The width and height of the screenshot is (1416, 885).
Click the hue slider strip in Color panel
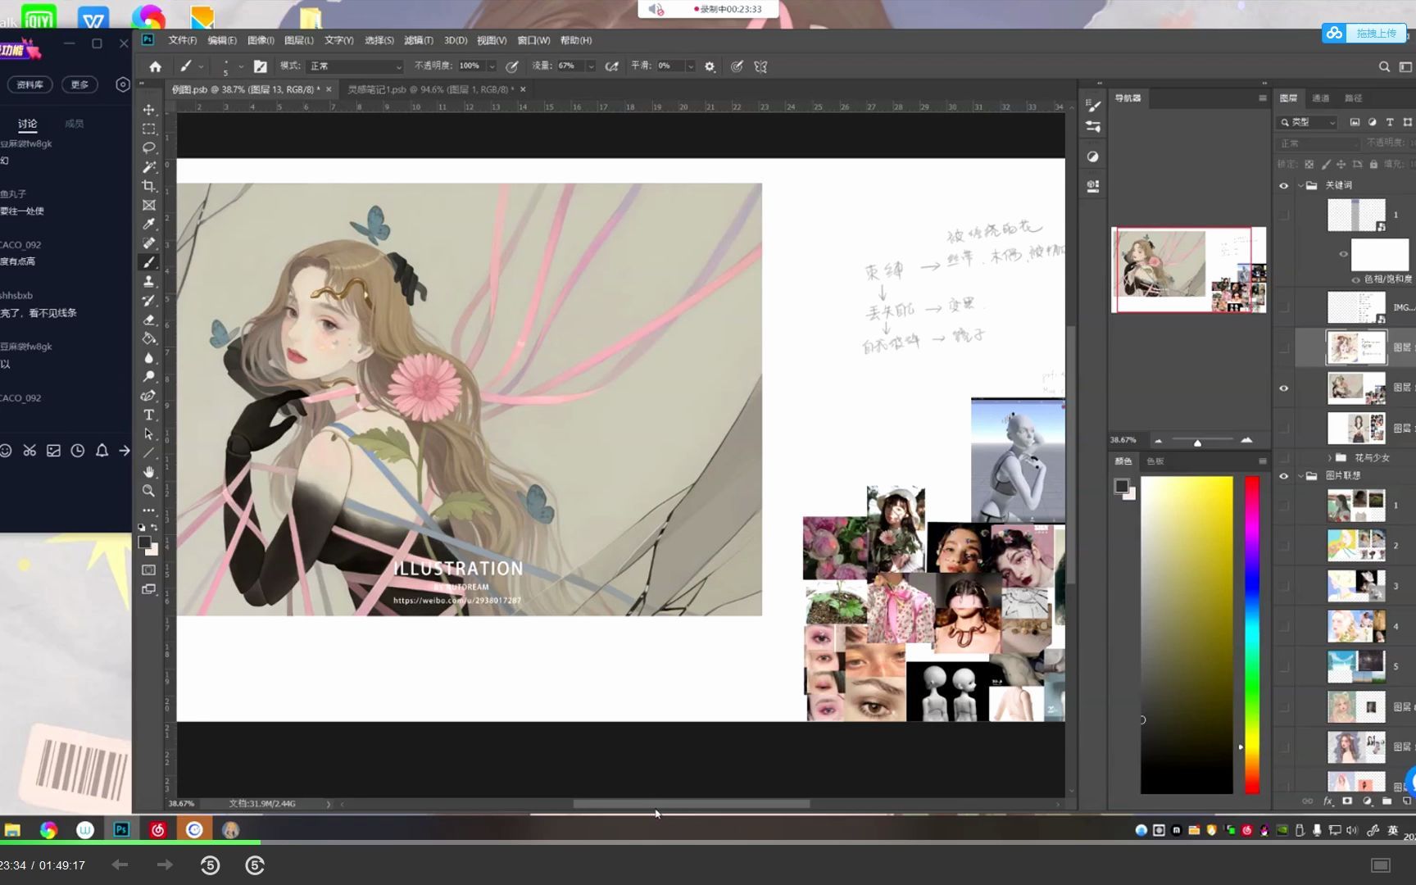coord(1252,635)
